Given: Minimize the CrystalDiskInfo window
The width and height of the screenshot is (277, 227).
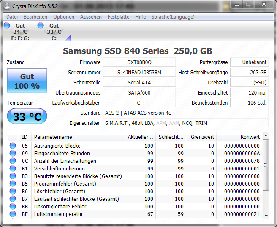Looking at the screenshot, I should pyautogui.click(x=237, y=5).
